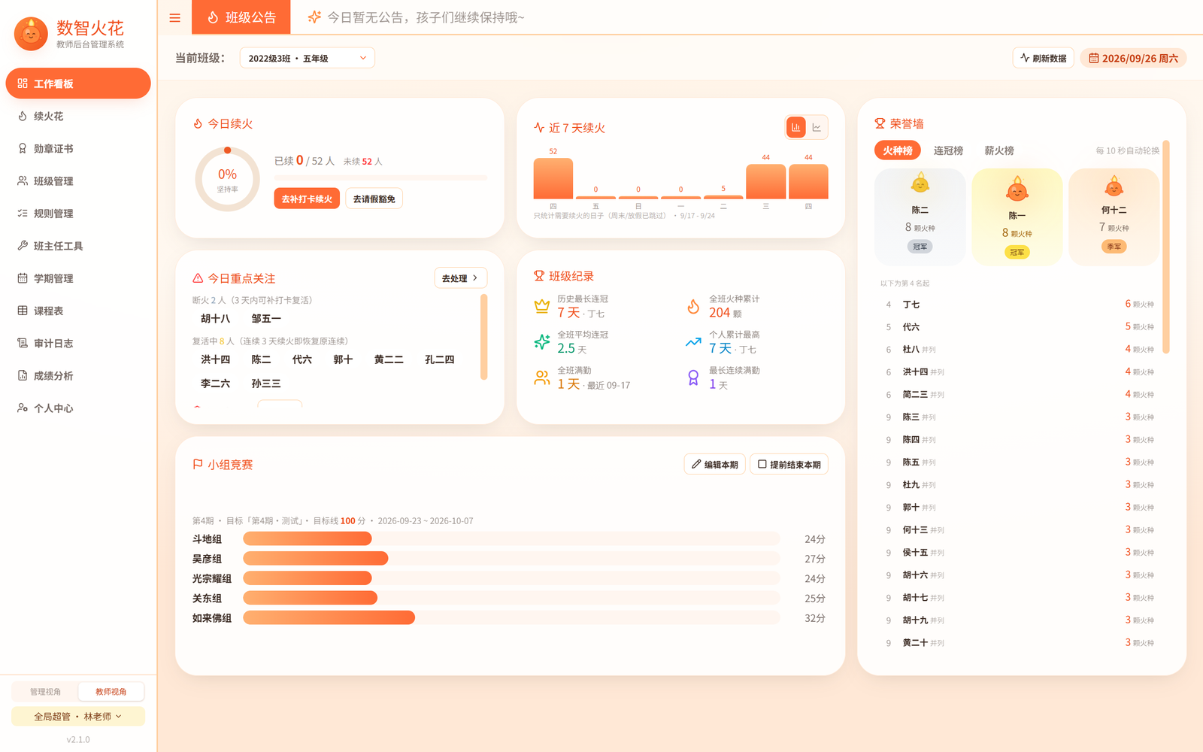Click the 课程表 table icon

click(23, 310)
